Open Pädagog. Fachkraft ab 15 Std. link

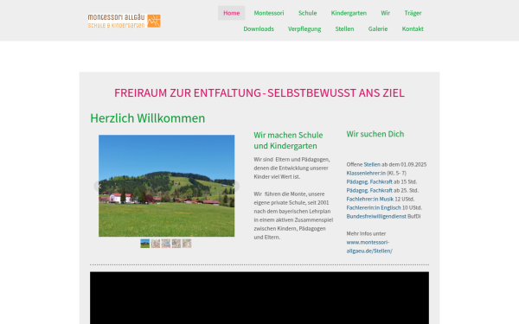click(x=369, y=181)
